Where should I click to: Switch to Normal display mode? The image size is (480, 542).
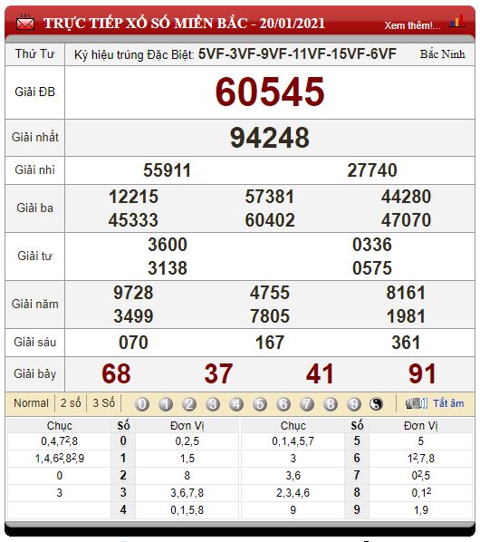[31, 403]
